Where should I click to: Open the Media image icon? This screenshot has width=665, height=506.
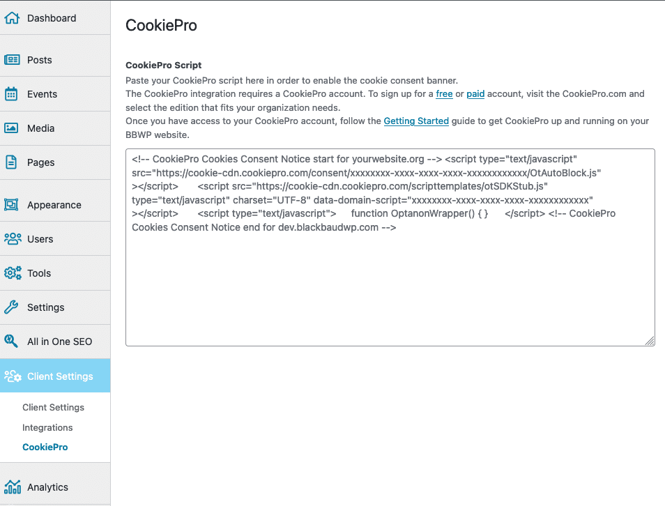pyautogui.click(x=11, y=128)
